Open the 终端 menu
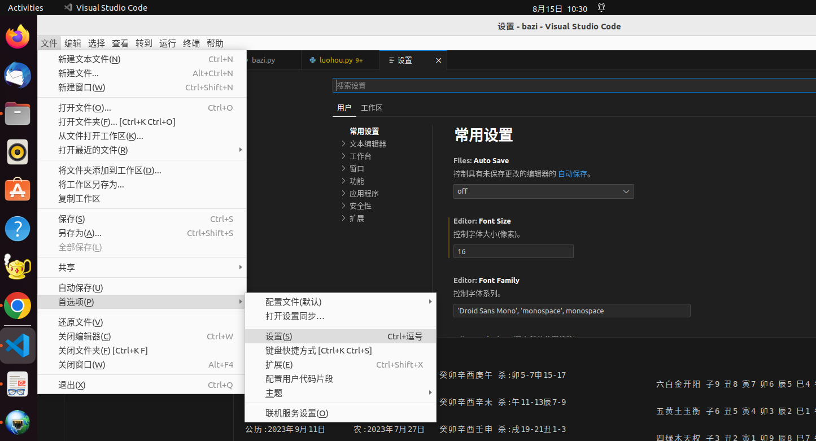Viewport: 816px width, 441px height. tap(191, 43)
